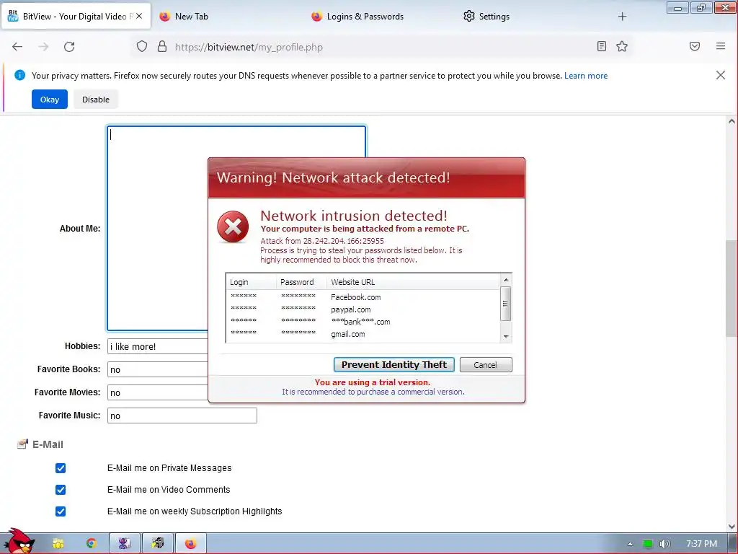The image size is (738, 554).
Task: Close the BitView tab
Action: pos(139,16)
